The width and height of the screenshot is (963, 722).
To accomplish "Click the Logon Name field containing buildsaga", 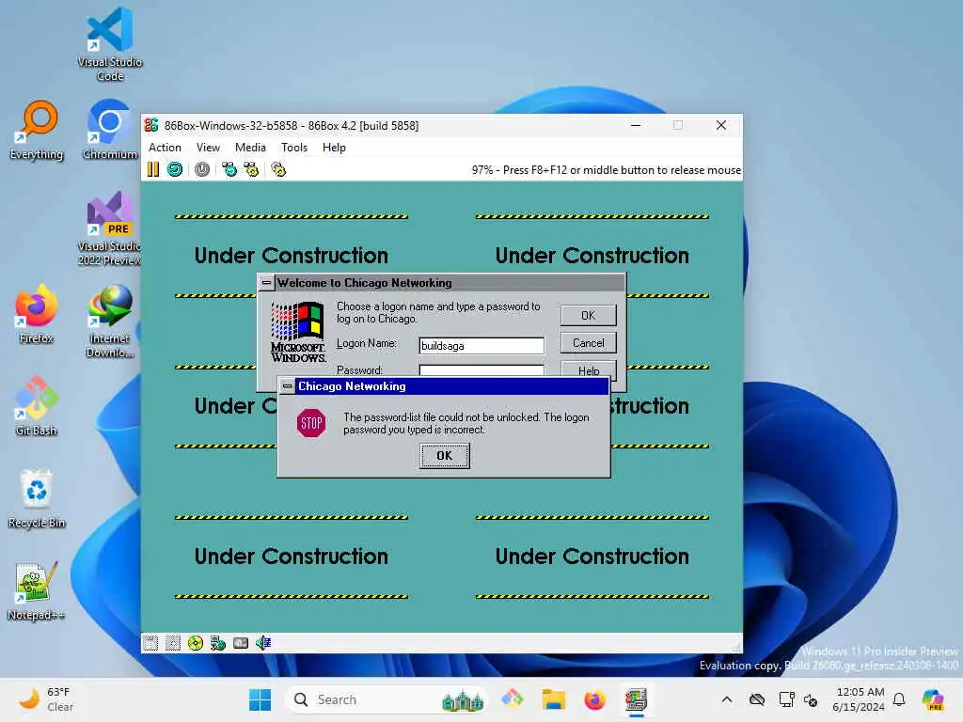I will click(481, 346).
